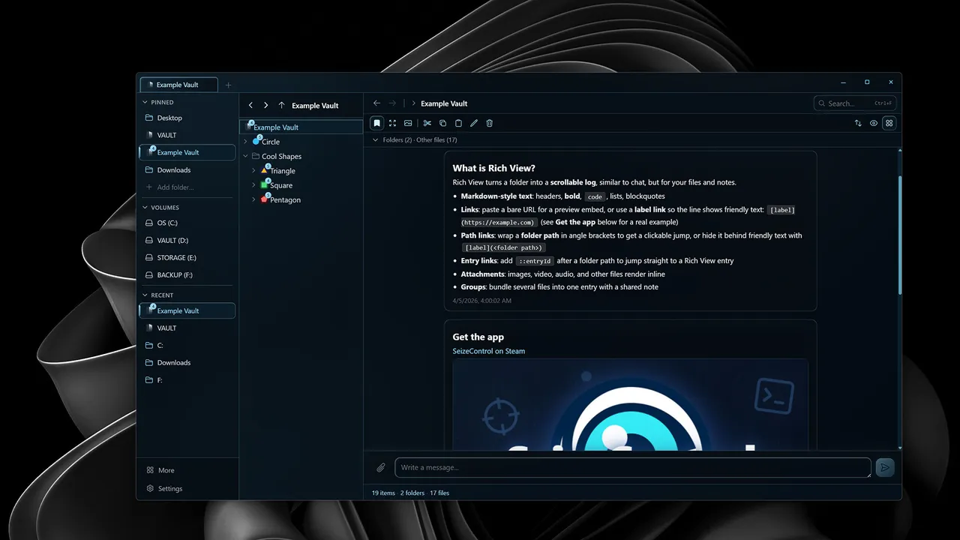Open a new tab with the plus icon
The width and height of the screenshot is (960, 540).
(x=229, y=85)
